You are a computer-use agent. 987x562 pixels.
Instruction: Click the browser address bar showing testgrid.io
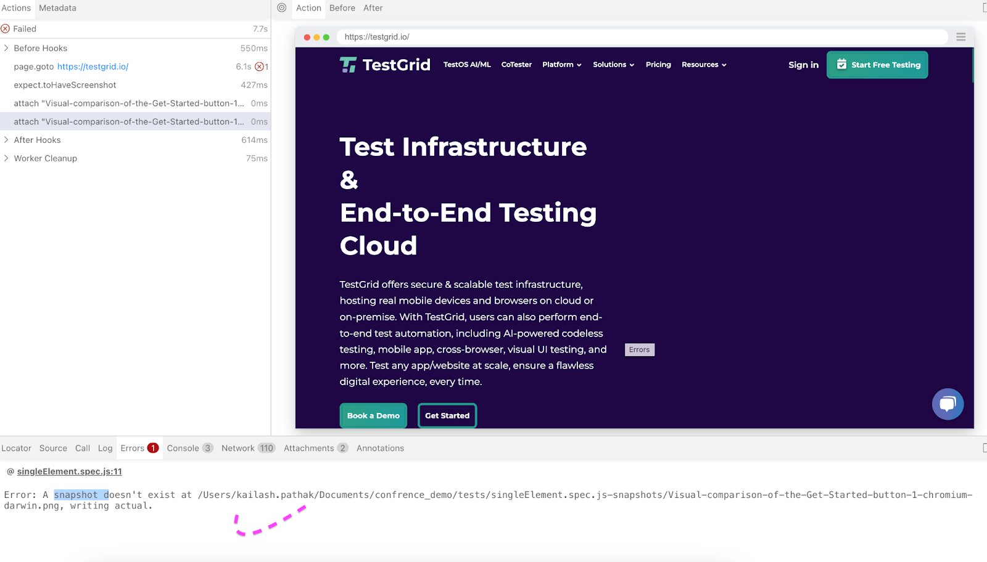click(x=642, y=37)
